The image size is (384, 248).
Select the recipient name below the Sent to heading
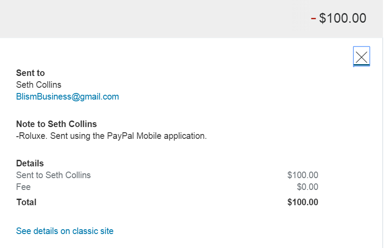coord(39,85)
